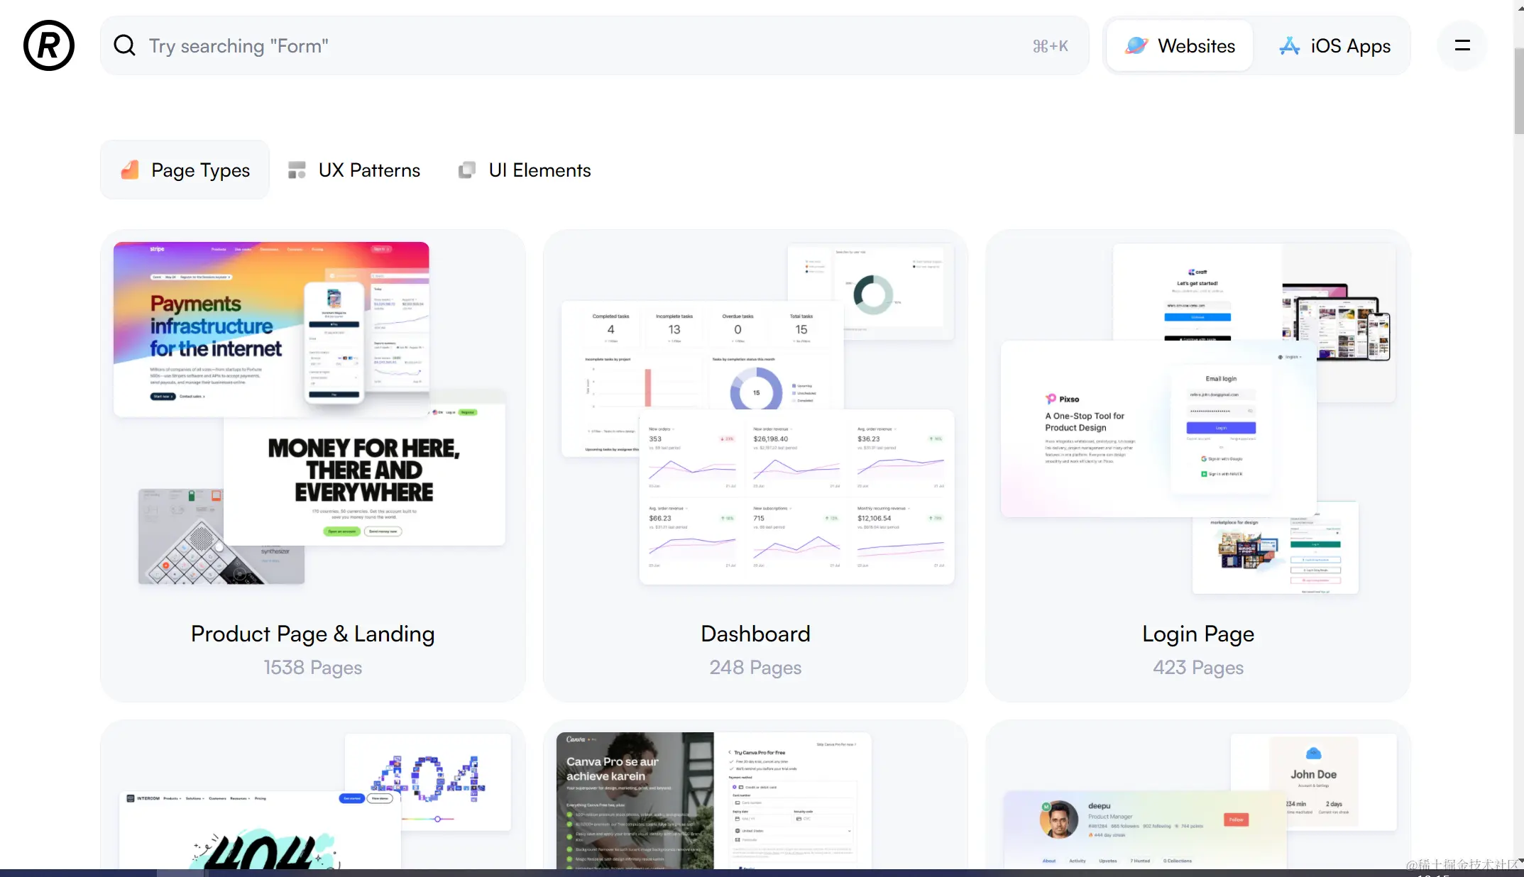The width and height of the screenshot is (1524, 877).
Task: Click the orange Page Types icon
Action: 130,170
